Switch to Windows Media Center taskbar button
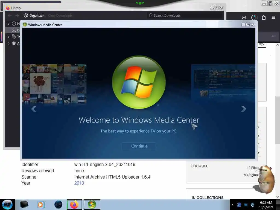This screenshot has width=280, height=210. click(x=92, y=205)
